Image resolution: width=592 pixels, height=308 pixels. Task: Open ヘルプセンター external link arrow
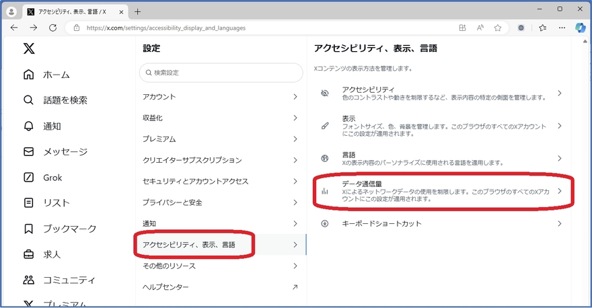pos(295,287)
